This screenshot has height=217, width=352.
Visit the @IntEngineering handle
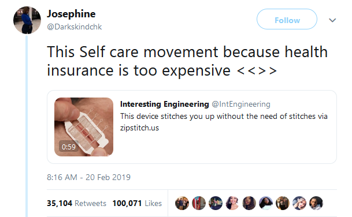point(241,104)
